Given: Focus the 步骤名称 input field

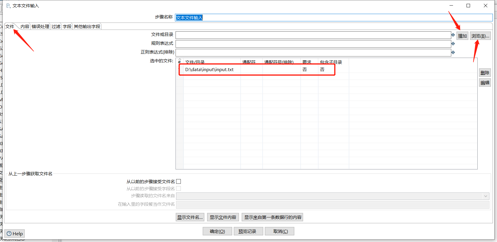Looking at the screenshot, I should tap(334, 18).
